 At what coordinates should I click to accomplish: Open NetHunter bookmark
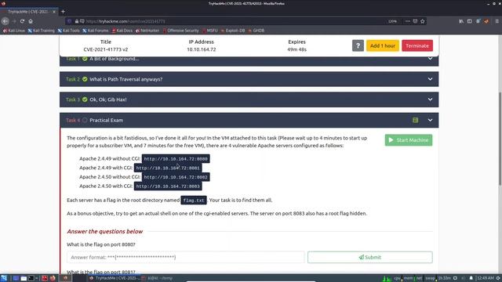pyautogui.click(x=147, y=31)
